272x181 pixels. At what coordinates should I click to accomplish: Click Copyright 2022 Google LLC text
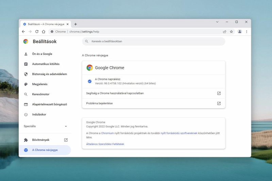(x=117, y=127)
